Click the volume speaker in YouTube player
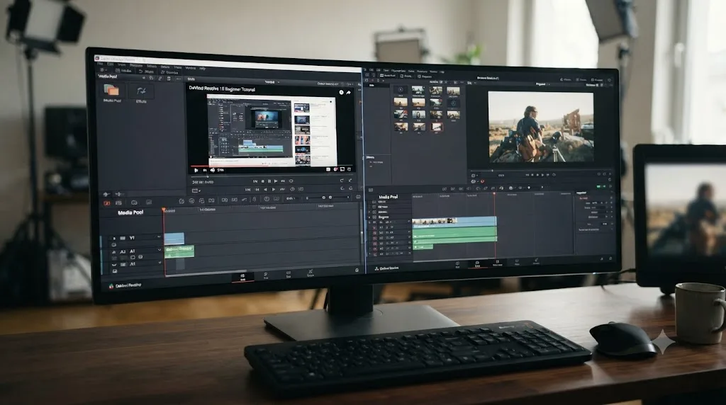The height and width of the screenshot is (405, 726). pyautogui.click(x=213, y=170)
